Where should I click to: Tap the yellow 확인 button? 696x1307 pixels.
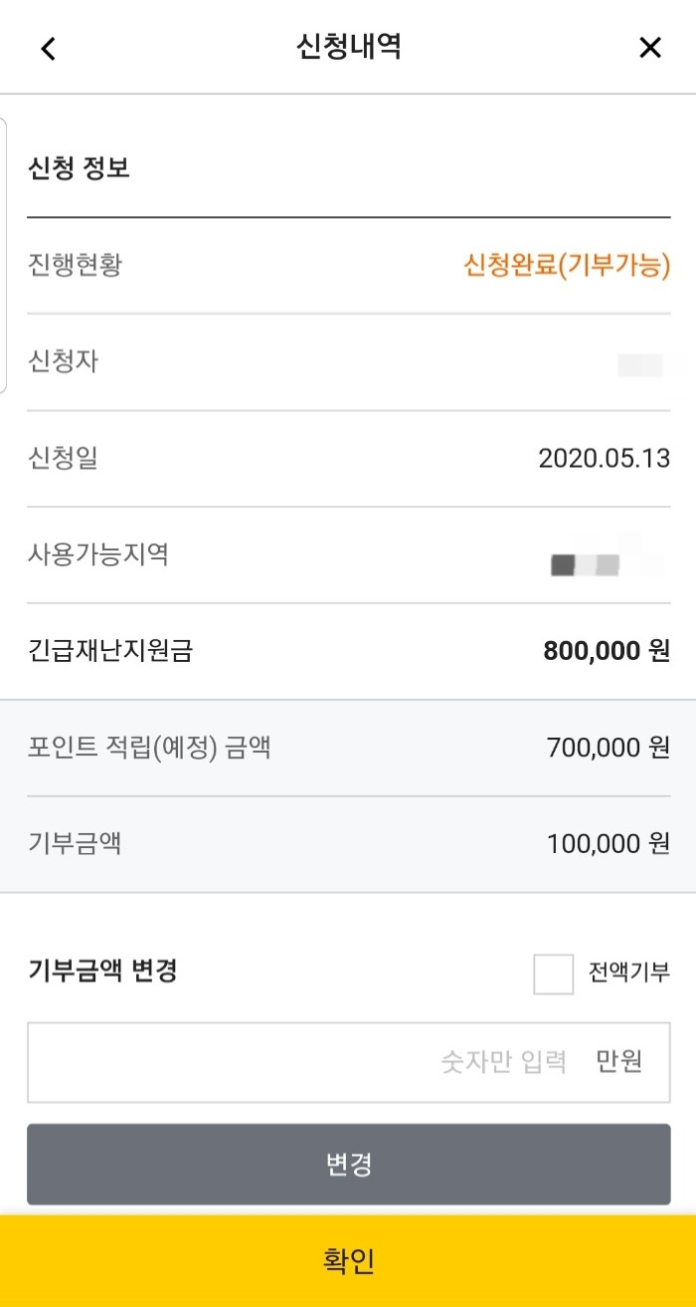[x=348, y=1261]
